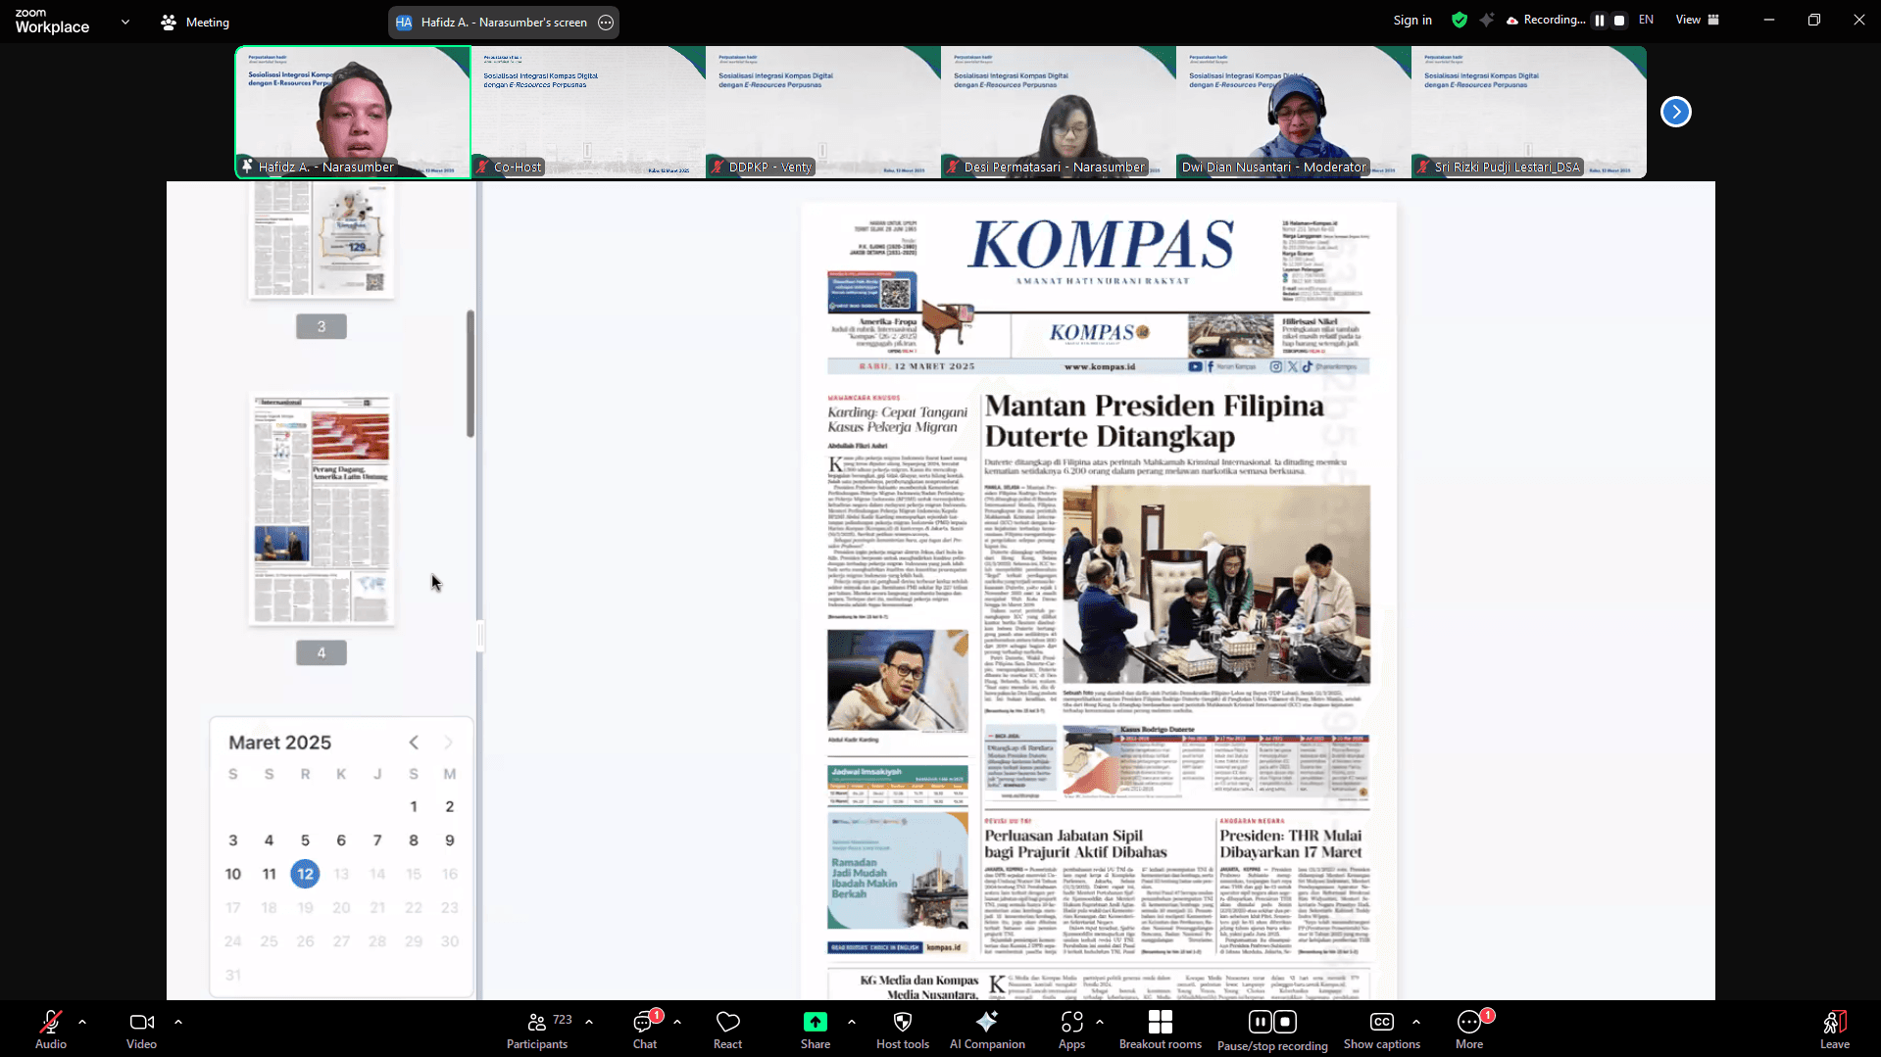Pause recording via top recording indicator
The width and height of the screenshot is (1881, 1057).
(1600, 20)
